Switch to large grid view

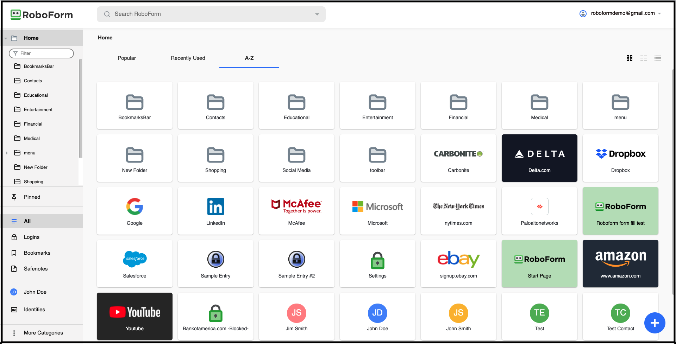click(x=630, y=58)
